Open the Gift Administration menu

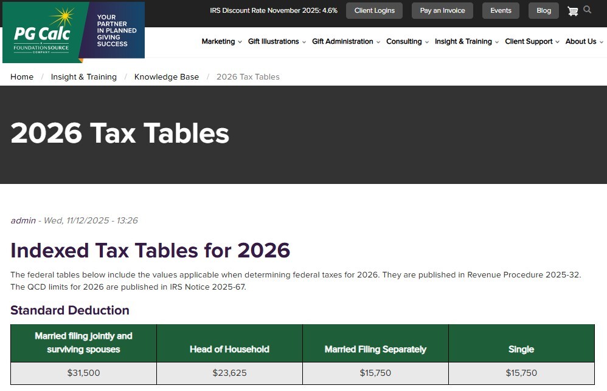[342, 41]
